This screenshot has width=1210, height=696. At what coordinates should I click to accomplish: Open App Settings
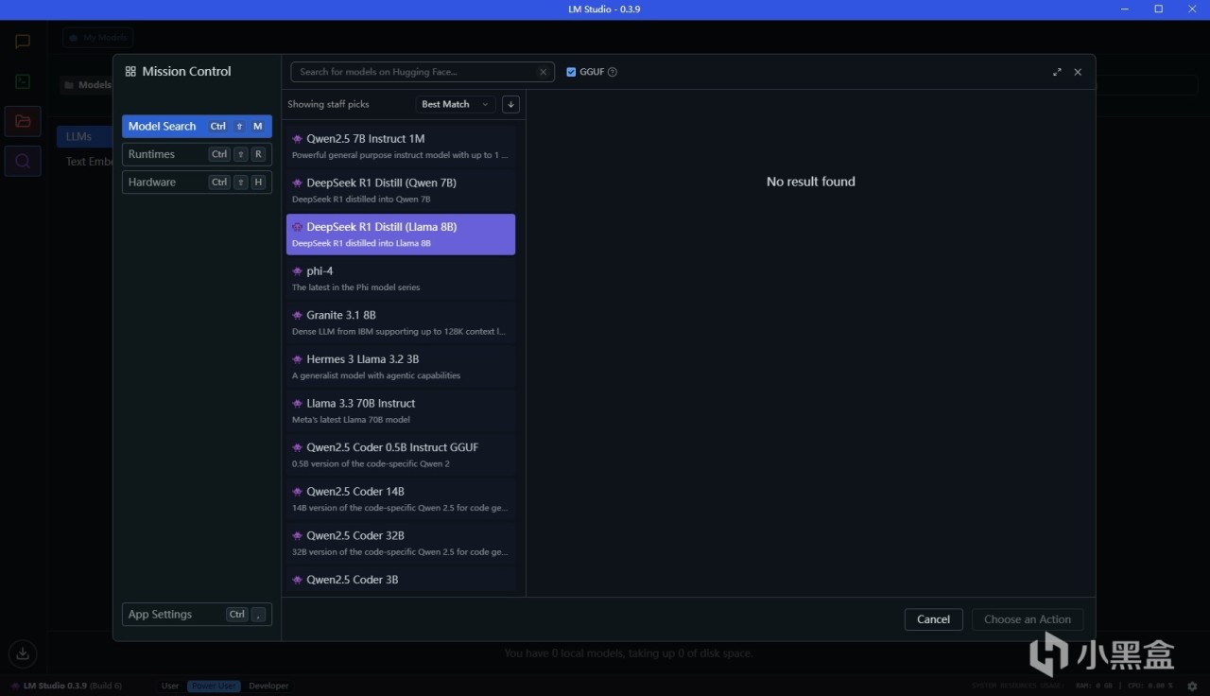197,615
